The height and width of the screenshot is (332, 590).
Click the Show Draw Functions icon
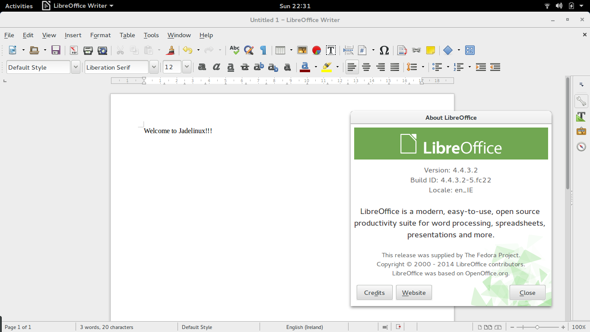470,50
